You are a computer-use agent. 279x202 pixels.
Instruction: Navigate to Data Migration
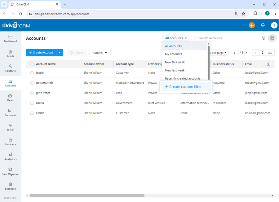(x=10, y=172)
